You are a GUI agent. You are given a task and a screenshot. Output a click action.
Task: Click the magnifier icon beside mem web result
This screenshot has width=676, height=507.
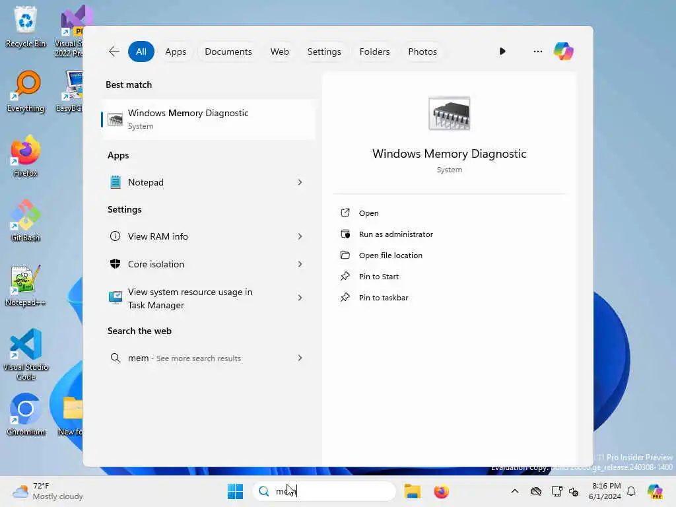pyautogui.click(x=115, y=358)
